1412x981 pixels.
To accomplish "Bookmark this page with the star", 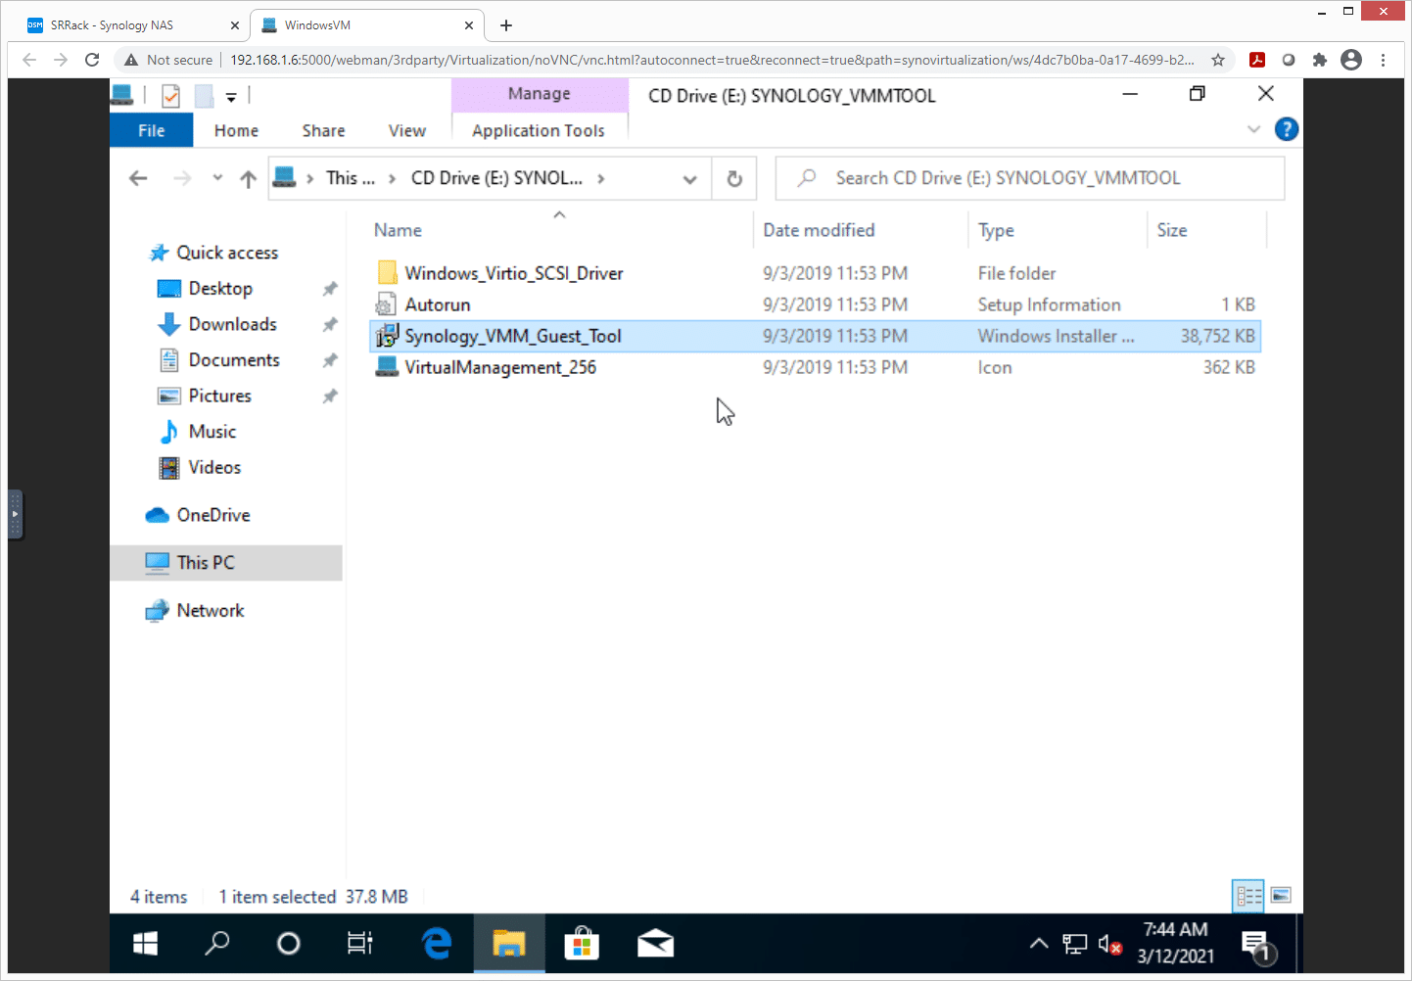I will tap(1218, 60).
